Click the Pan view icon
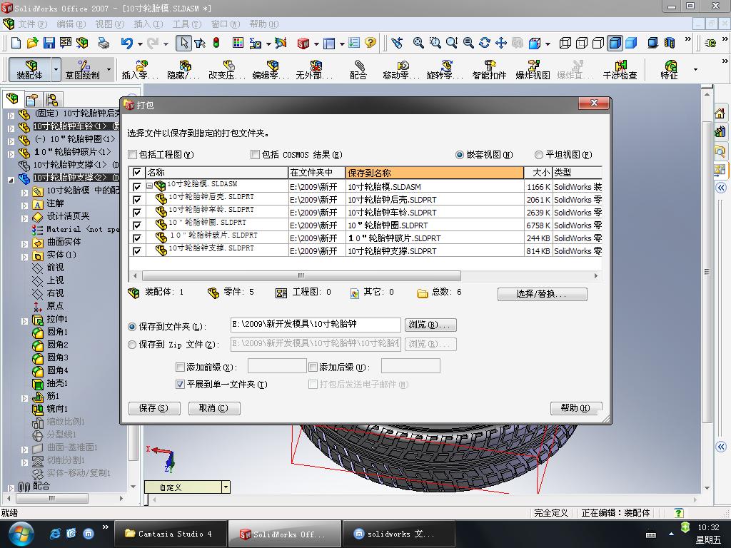Image resolution: width=731 pixels, height=548 pixels. coord(500,43)
